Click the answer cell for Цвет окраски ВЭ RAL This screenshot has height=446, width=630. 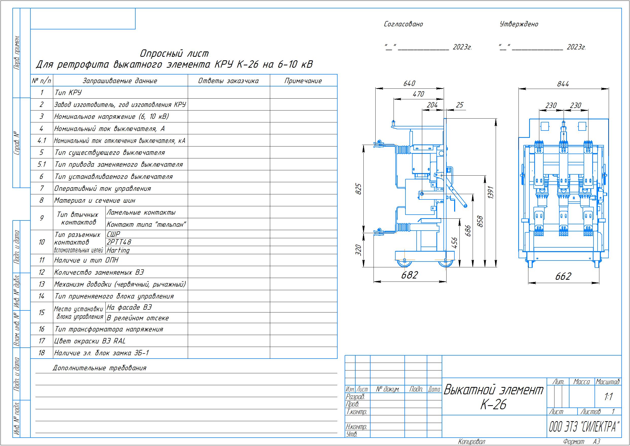tap(229, 341)
